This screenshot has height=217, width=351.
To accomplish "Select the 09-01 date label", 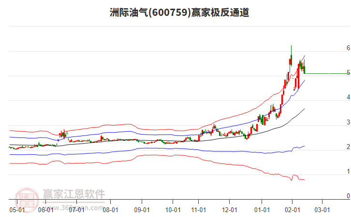I will 142,210.
